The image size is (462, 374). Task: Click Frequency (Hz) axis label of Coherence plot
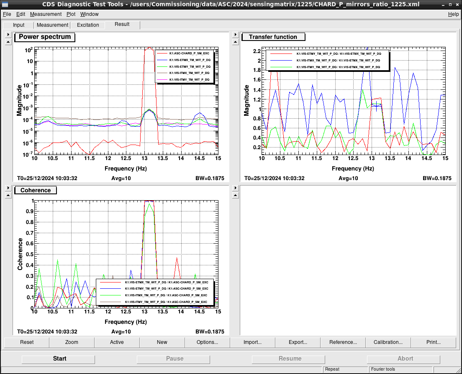click(x=126, y=322)
